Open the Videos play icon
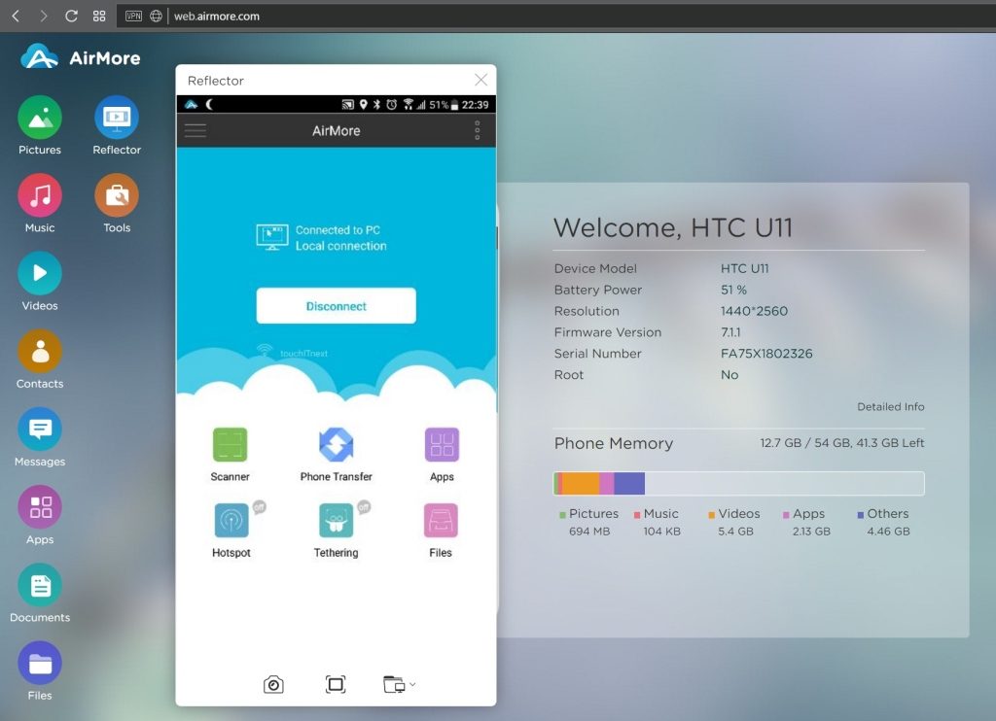 point(39,274)
